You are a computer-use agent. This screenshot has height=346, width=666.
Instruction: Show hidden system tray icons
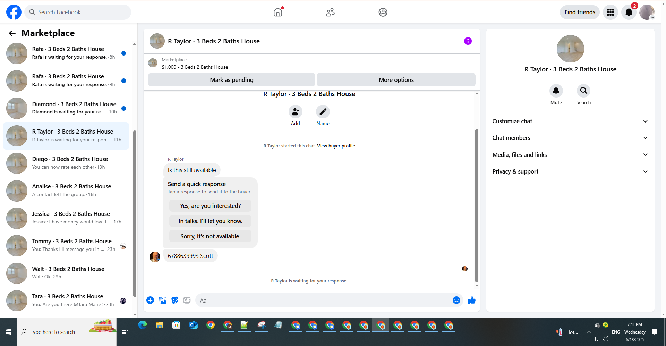(589, 332)
